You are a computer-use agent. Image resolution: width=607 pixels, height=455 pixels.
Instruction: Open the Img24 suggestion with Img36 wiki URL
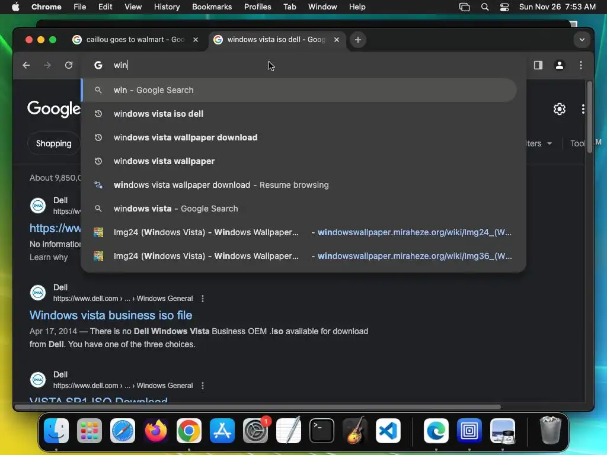pos(299,256)
